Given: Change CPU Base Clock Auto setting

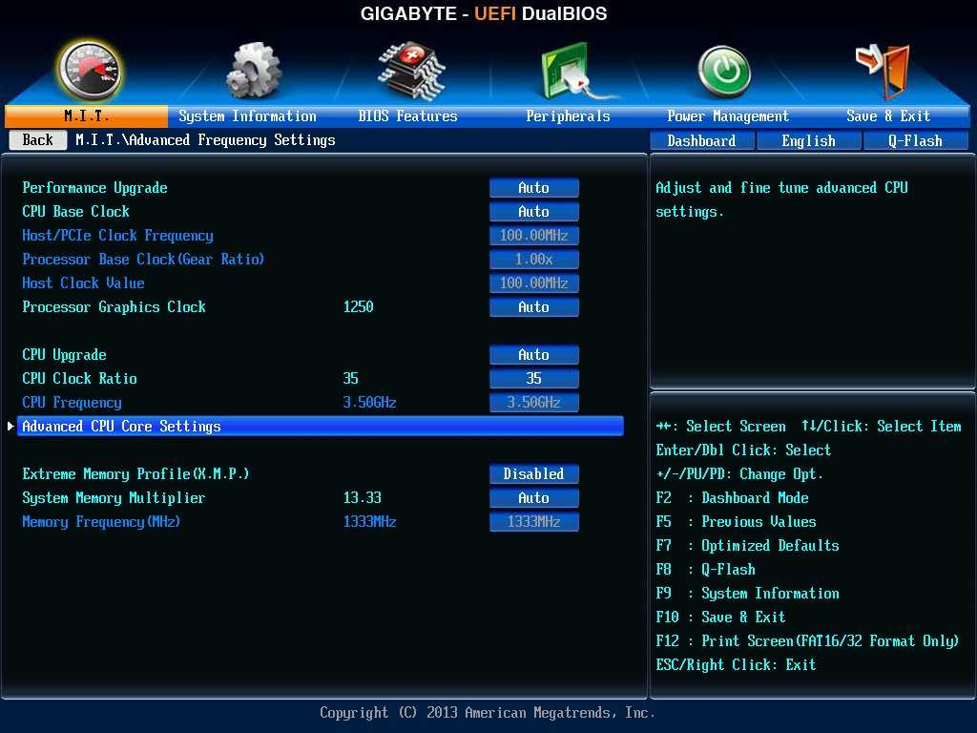Looking at the screenshot, I should [533, 212].
